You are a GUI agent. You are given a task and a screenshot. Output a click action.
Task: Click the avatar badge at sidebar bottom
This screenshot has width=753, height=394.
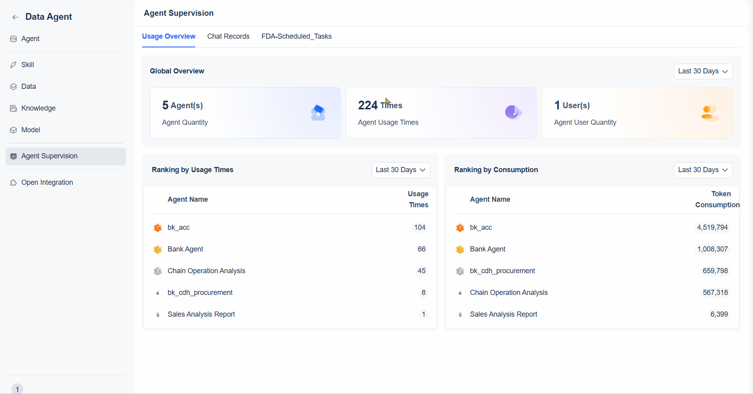coord(17,389)
